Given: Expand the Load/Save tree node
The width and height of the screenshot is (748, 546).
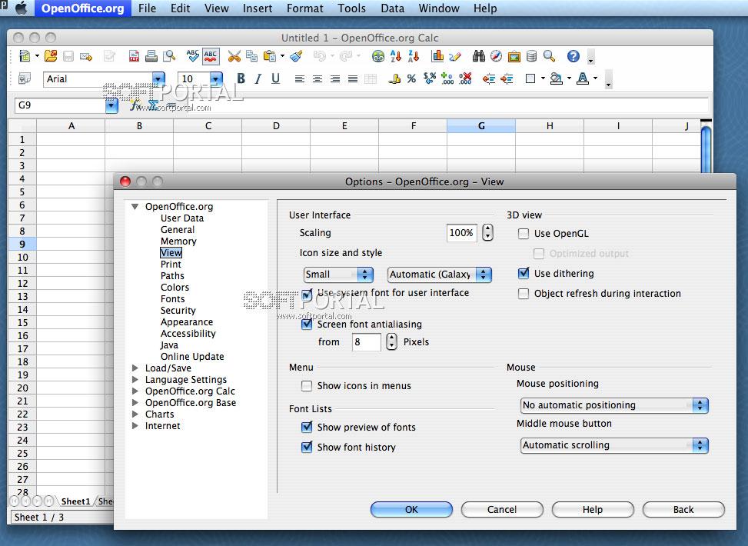Looking at the screenshot, I should [x=136, y=368].
